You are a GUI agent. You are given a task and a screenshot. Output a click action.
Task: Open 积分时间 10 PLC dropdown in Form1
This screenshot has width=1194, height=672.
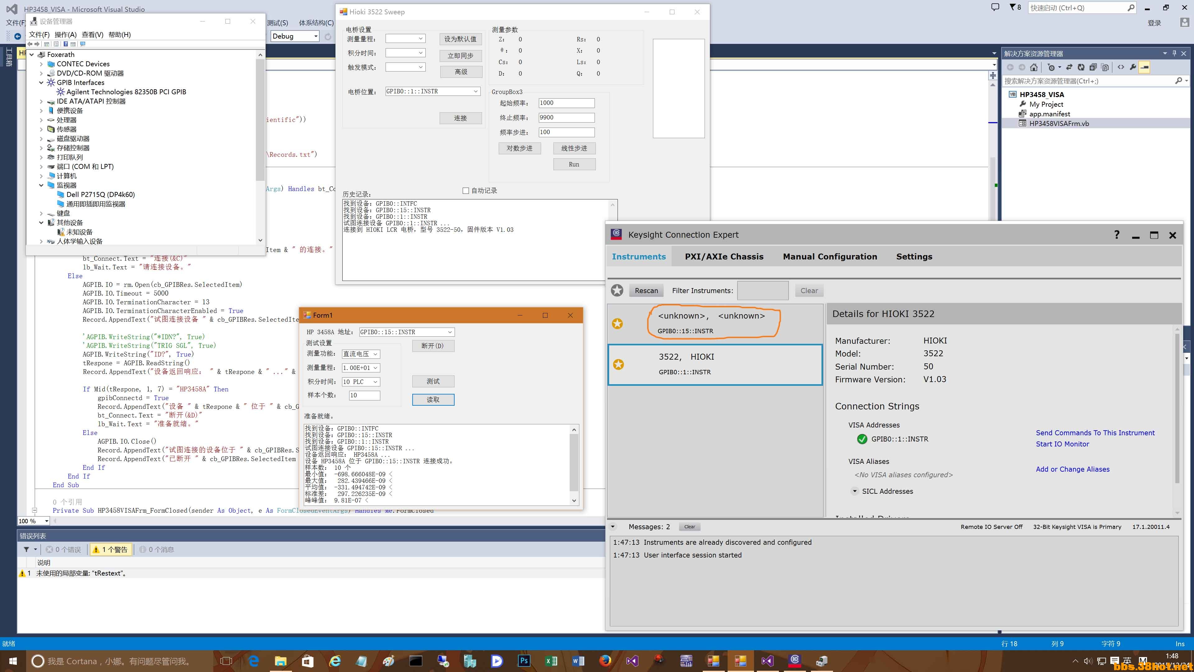tap(375, 382)
